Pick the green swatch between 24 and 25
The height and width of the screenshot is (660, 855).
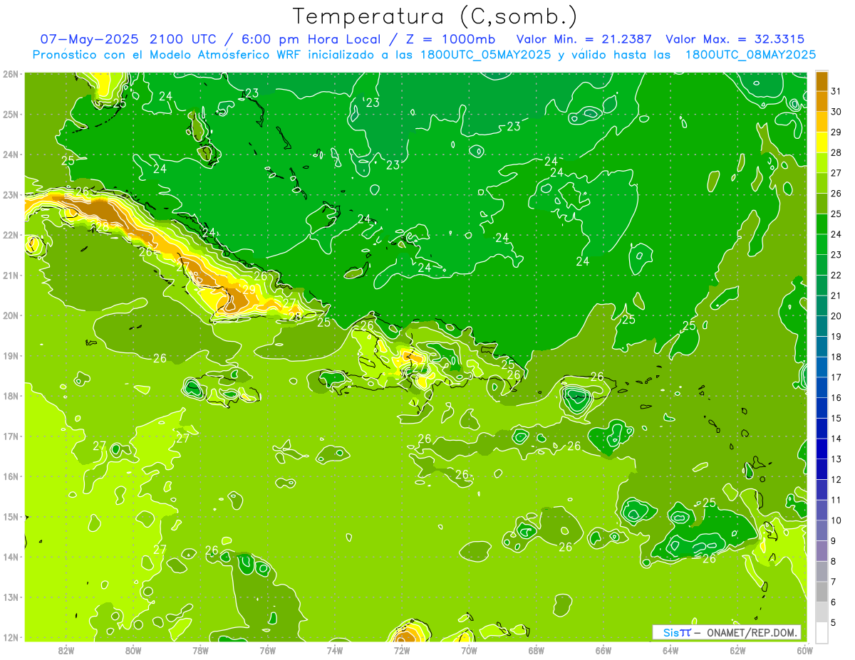point(822,224)
